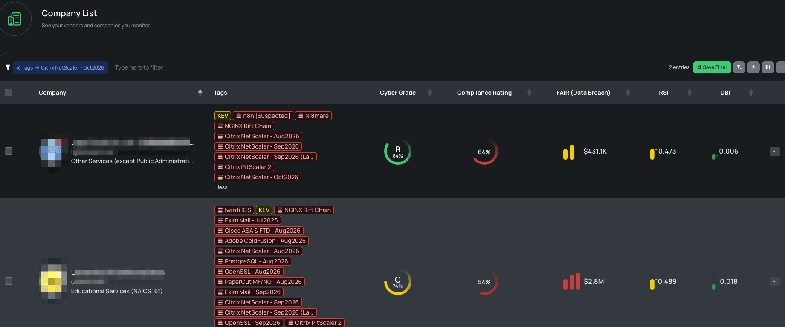The image size is (785, 327).
Task: Open row actions for Educational Services company
Action: (x=775, y=281)
